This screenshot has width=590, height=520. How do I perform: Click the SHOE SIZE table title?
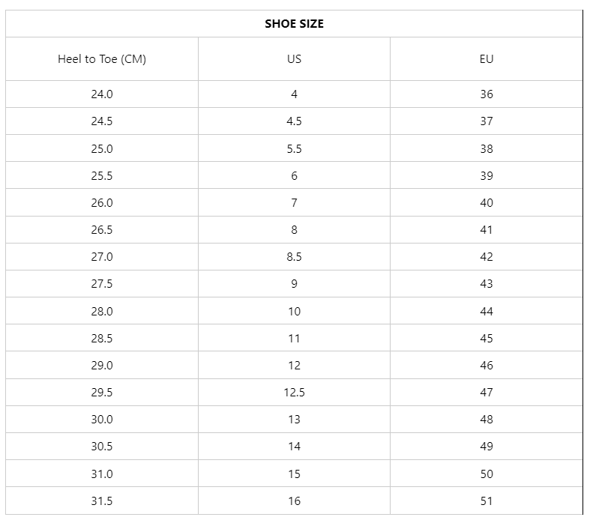pos(294,24)
